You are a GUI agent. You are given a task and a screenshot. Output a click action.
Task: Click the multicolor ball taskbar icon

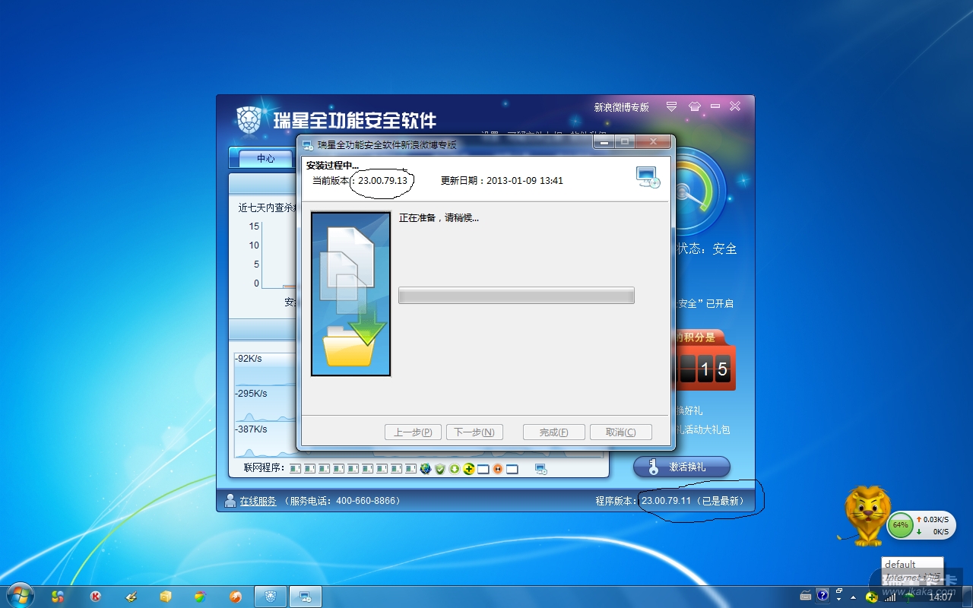pos(200,597)
